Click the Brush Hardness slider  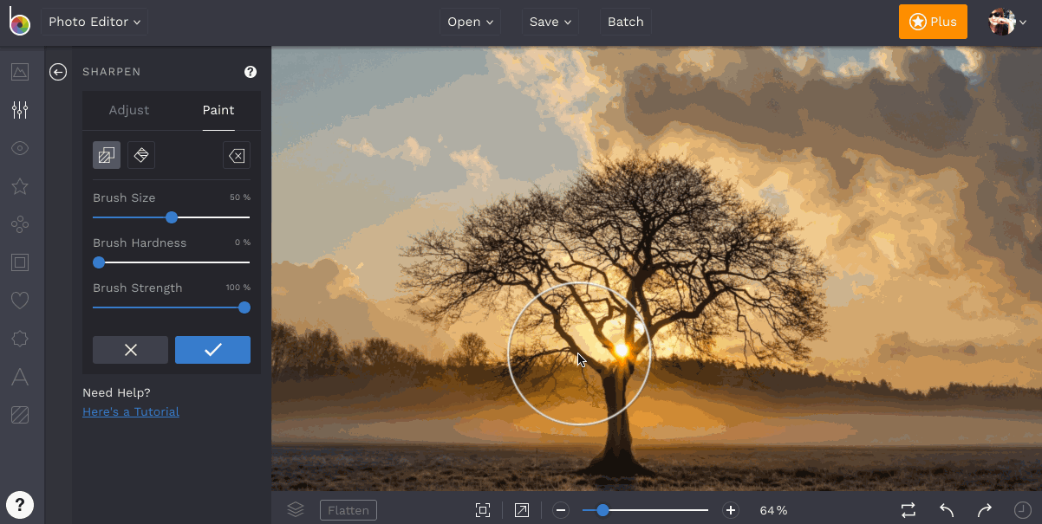coord(172,262)
